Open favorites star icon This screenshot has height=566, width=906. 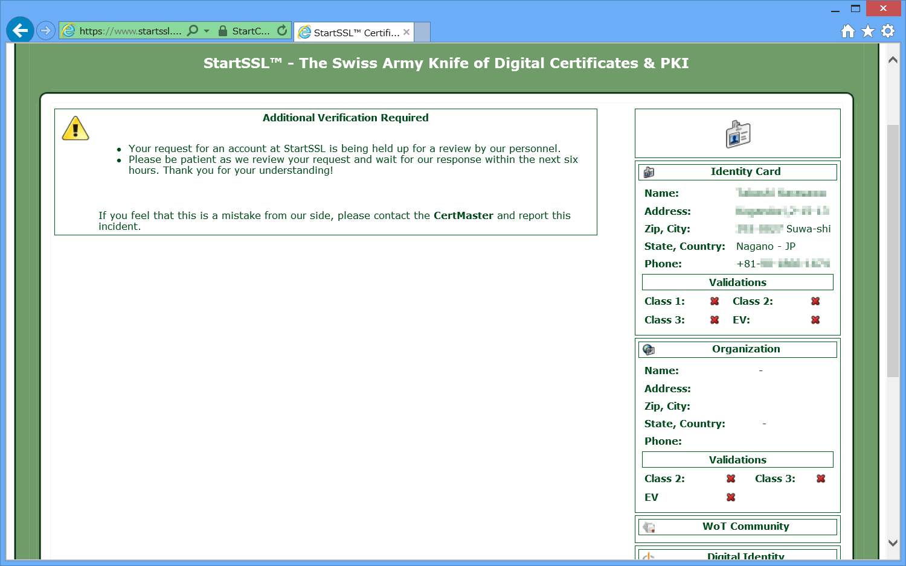tap(868, 31)
